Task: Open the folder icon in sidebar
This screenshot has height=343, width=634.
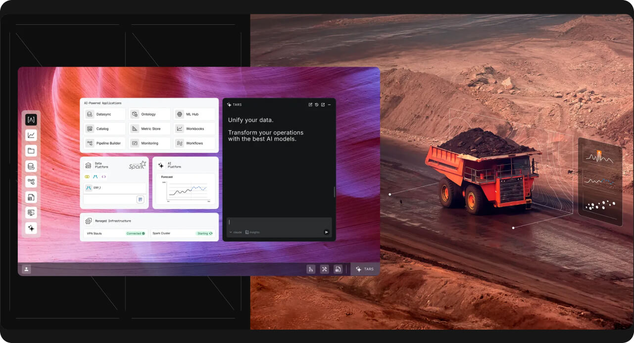Action: 31,150
